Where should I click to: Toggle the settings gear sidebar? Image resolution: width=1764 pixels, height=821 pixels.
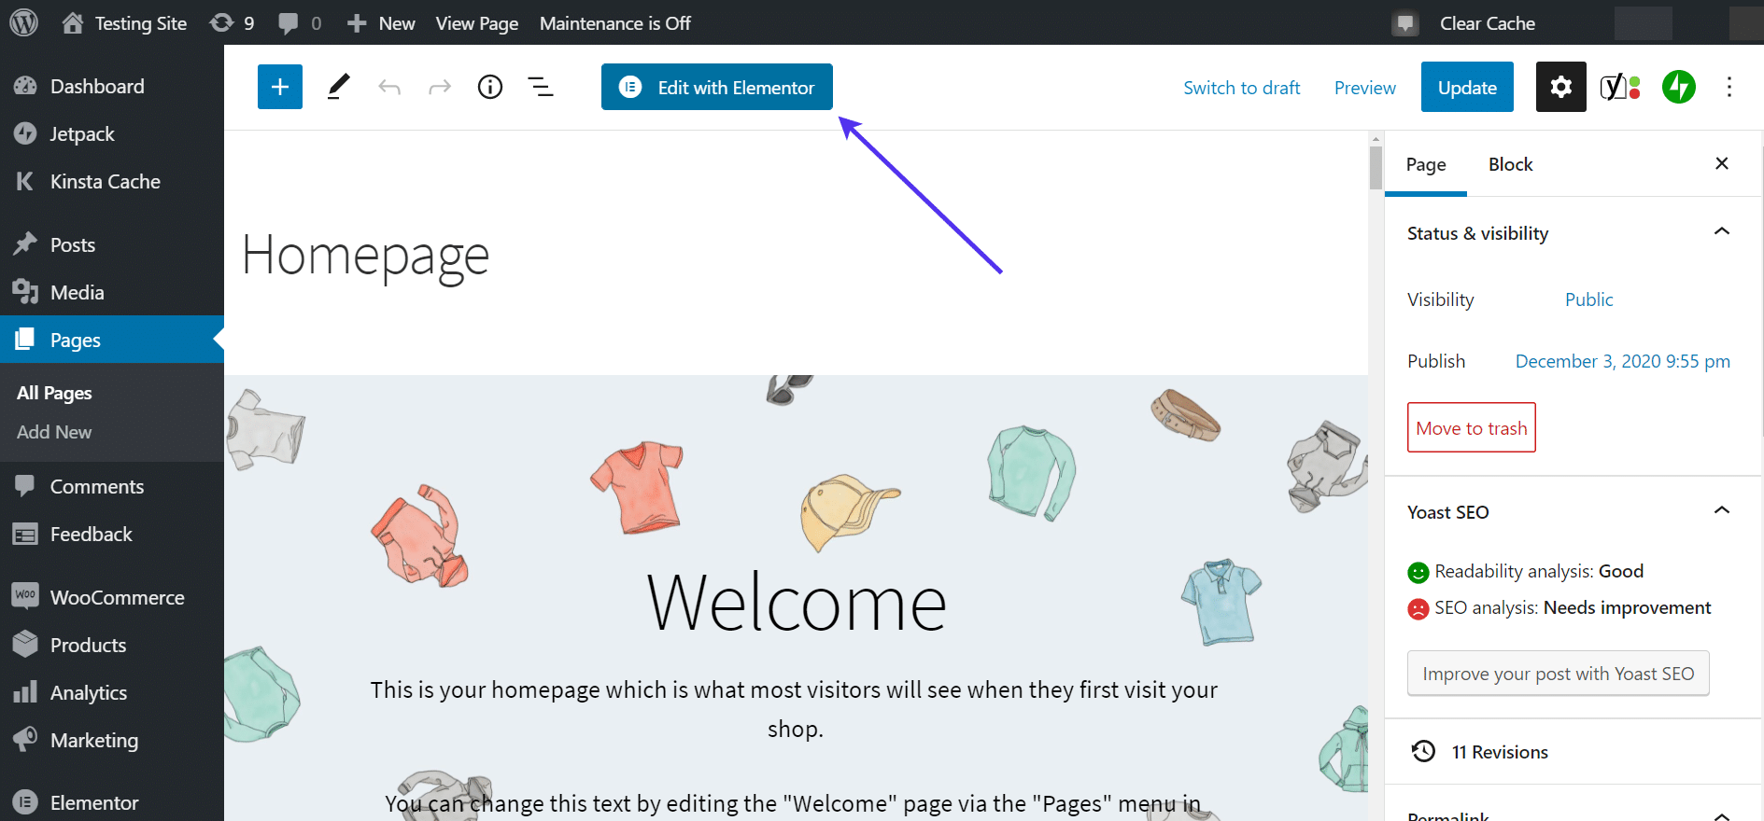[1561, 87]
